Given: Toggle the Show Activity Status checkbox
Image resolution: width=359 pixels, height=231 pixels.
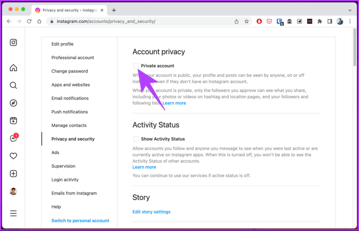Looking at the screenshot, I should point(136,139).
